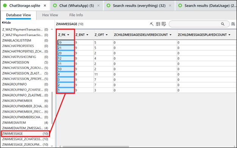Close the ChatStorage.sqlite tab

[45, 6]
